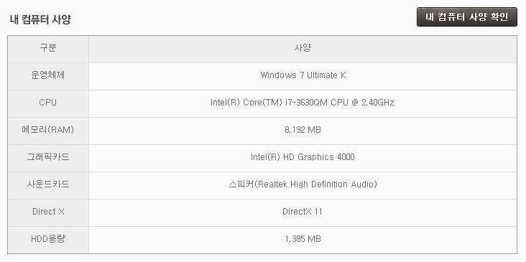Click the 내 컴퓨터 사양 확인 button
526x262 pixels.
tap(466, 17)
